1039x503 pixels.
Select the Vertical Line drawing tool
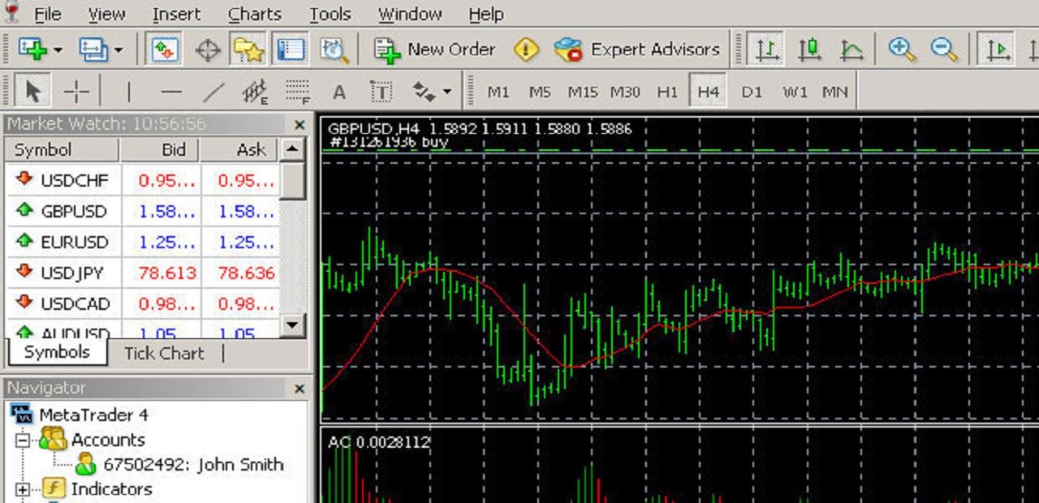[x=128, y=92]
